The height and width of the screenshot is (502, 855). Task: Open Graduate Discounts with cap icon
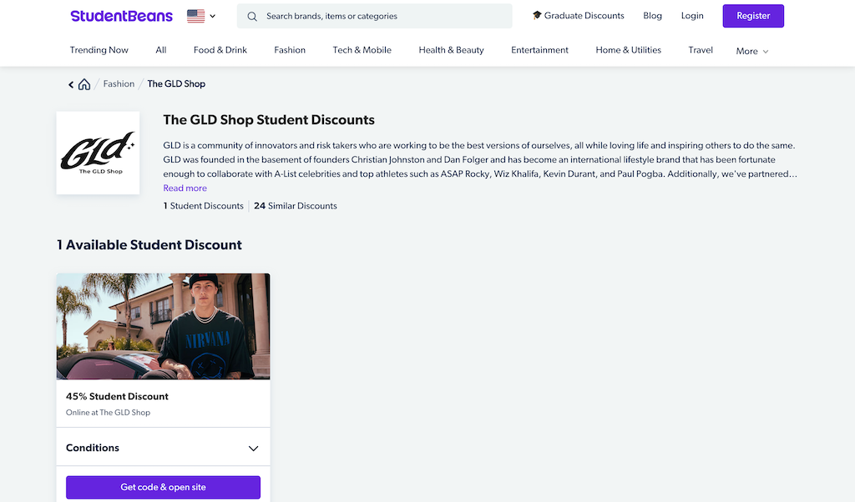[579, 16]
